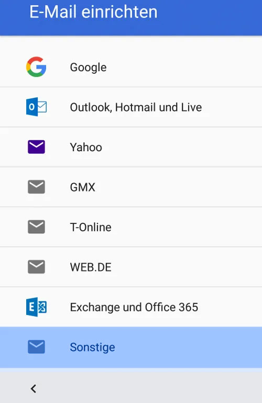
Task: Tap the envelope icon next to T-Online
Action: pyautogui.click(x=36, y=227)
